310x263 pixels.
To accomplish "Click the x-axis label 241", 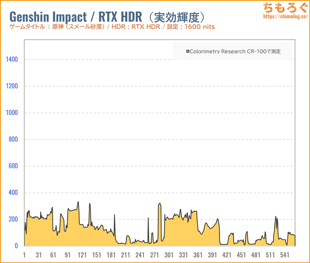I will 140,255.
